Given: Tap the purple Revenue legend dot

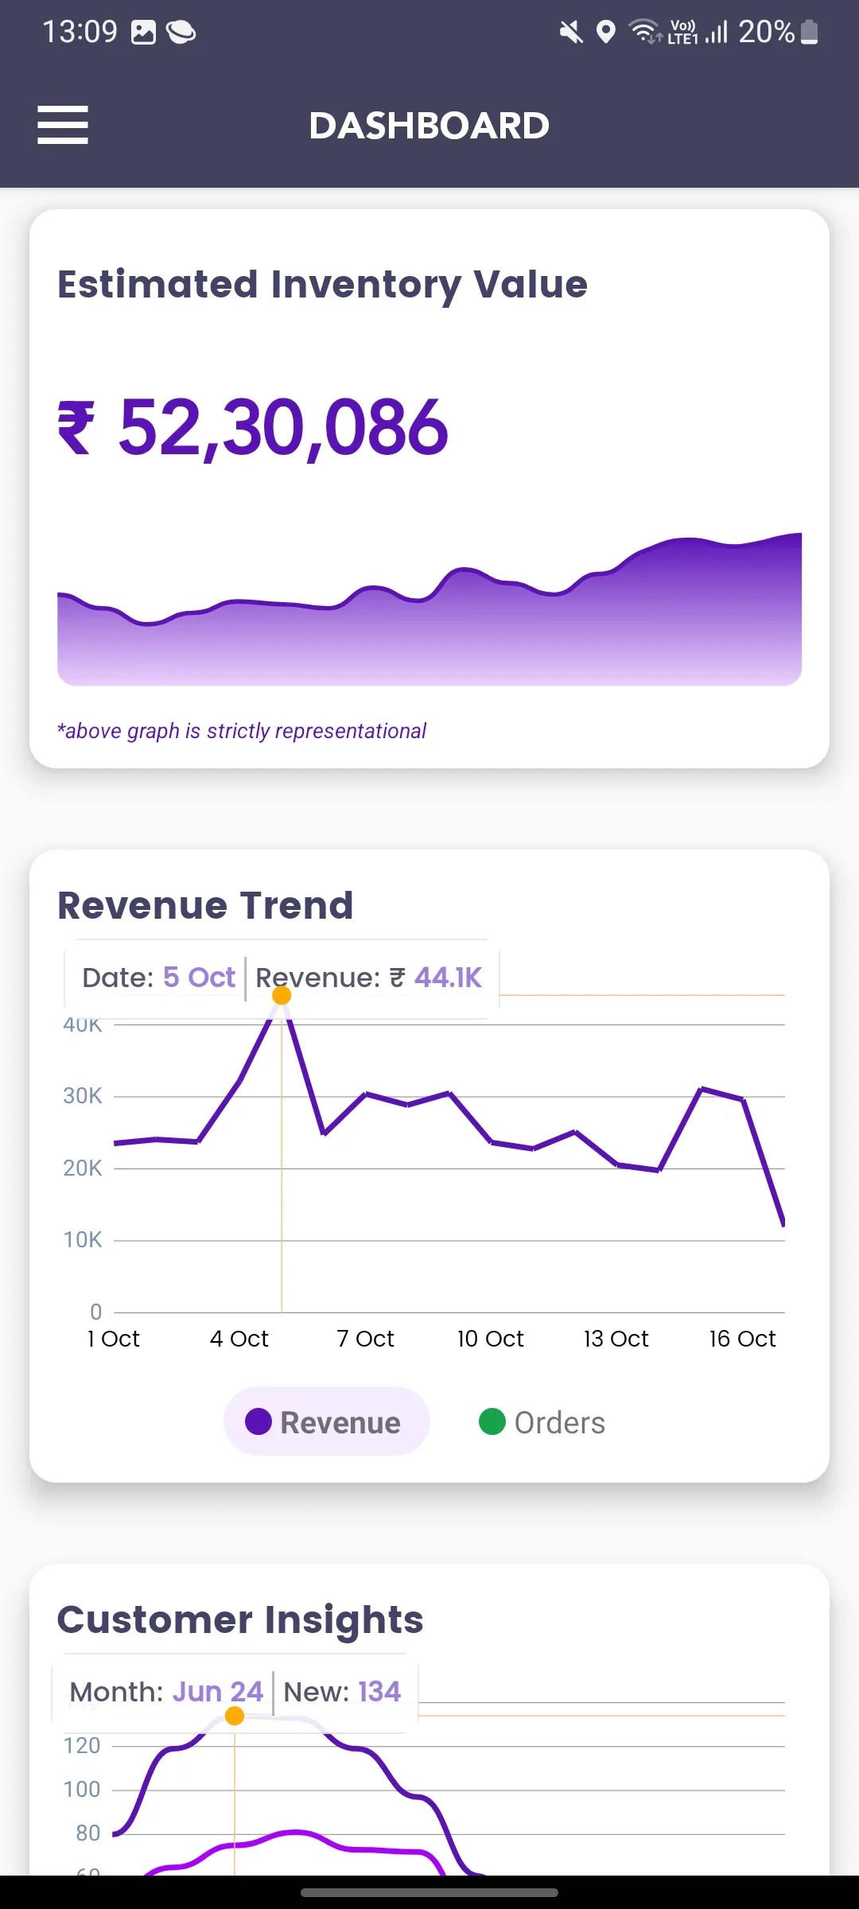Looking at the screenshot, I should (258, 1421).
